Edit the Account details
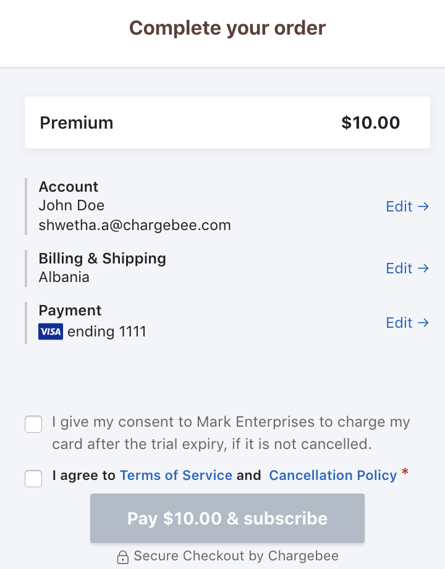This screenshot has height=569, width=445. [x=407, y=207]
